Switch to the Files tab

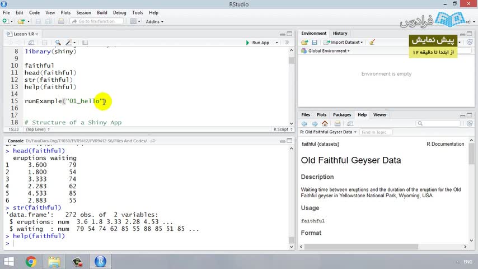click(x=306, y=115)
